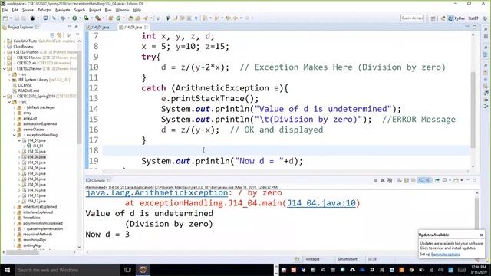Minimize the Console view
The width and height of the screenshot is (491, 276).
pos(467,180)
